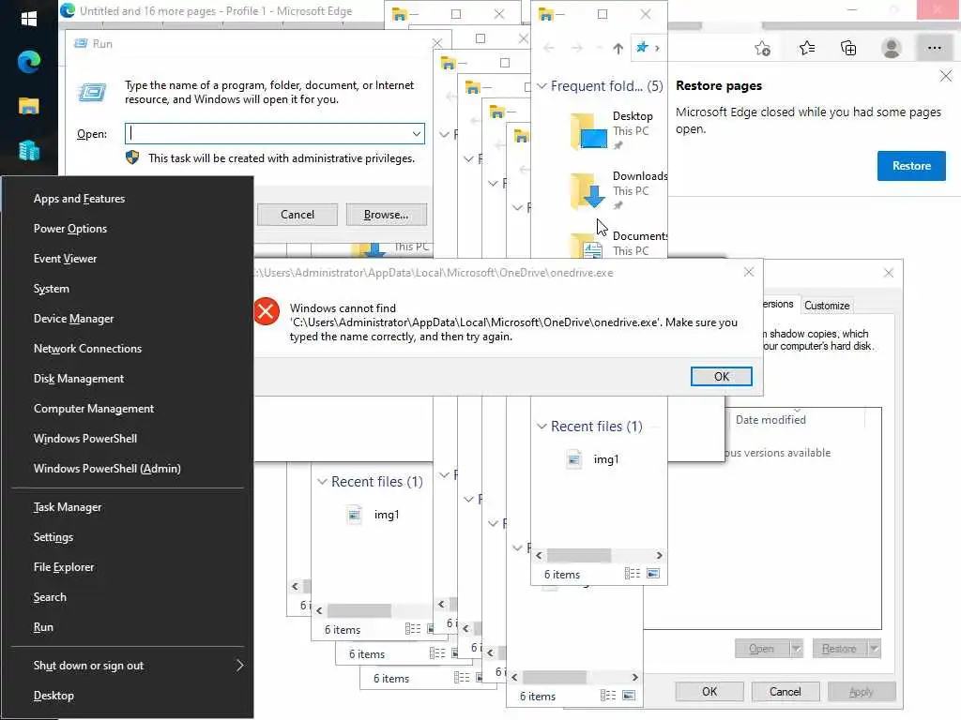961x720 pixels.
Task: Open the Edge Collections icon
Action: pos(848,48)
